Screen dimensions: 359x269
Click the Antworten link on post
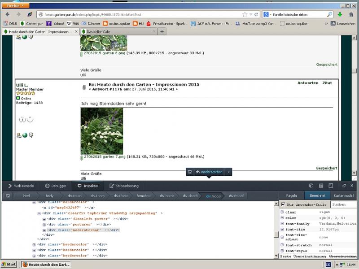pyautogui.click(x=308, y=83)
